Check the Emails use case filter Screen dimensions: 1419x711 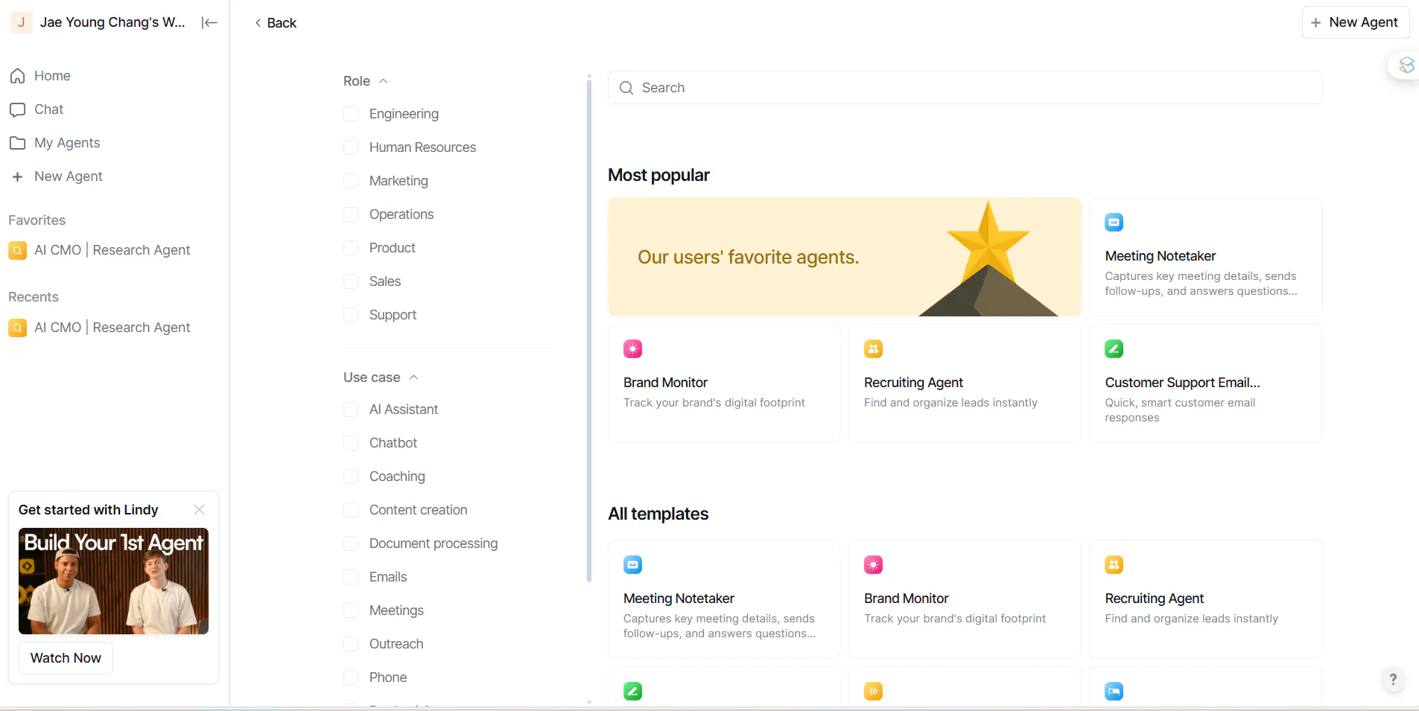(x=351, y=577)
